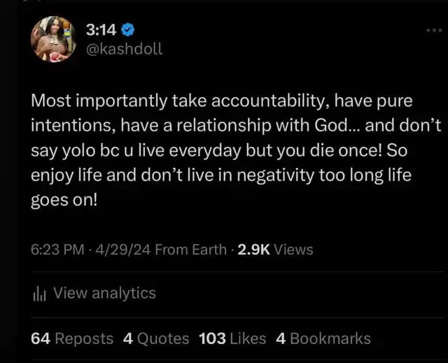Click the number 64 before Reposts

[41, 339]
